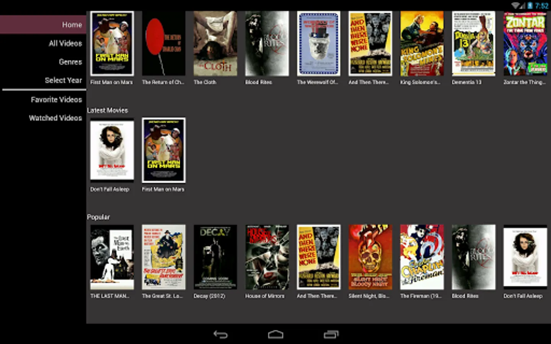Open Blood Rites poster in Popular row
551x344 pixels.
tap(474, 257)
